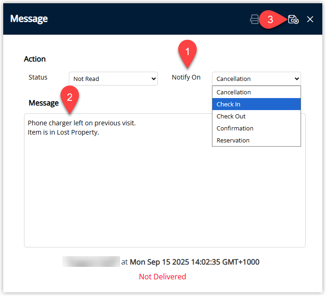The height and width of the screenshot is (296, 326).
Task: Click the Save and Exit icon
Action: click(x=293, y=19)
